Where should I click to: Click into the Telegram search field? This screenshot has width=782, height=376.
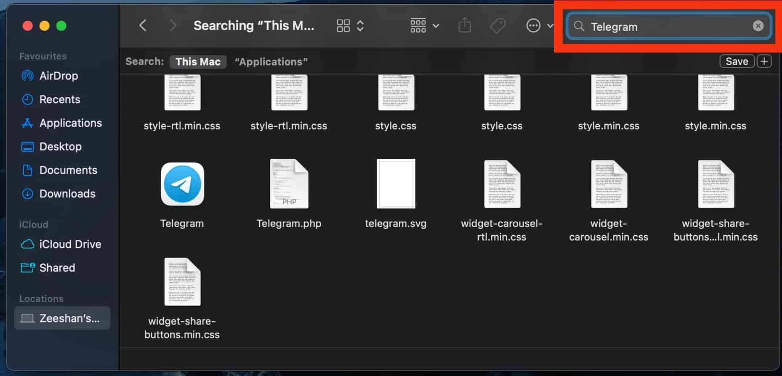pos(669,27)
